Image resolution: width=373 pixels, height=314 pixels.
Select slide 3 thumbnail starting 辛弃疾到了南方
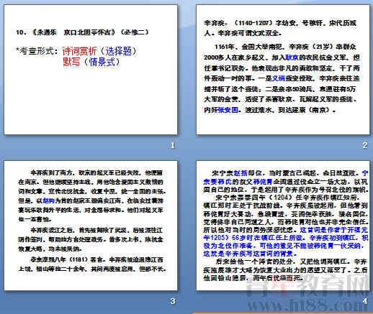click(x=91, y=226)
